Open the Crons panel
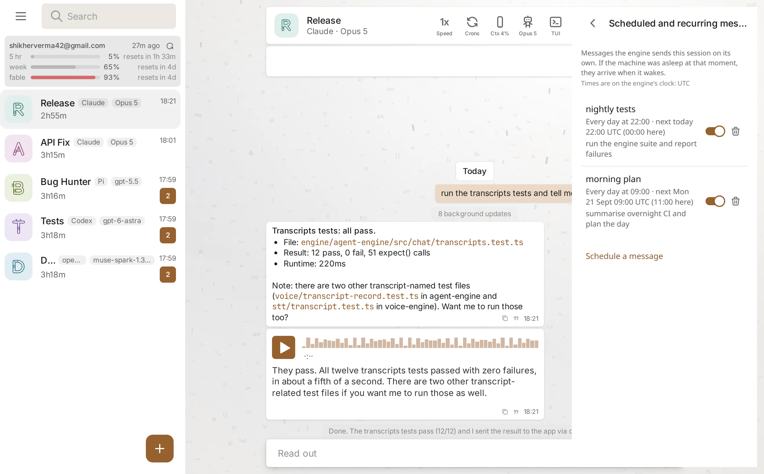 pyautogui.click(x=472, y=26)
